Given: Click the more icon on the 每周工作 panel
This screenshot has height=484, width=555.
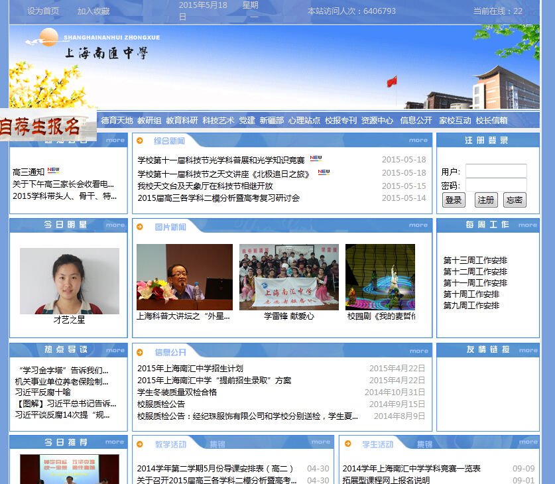Looking at the screenshot, I should [x=527, y=225].
